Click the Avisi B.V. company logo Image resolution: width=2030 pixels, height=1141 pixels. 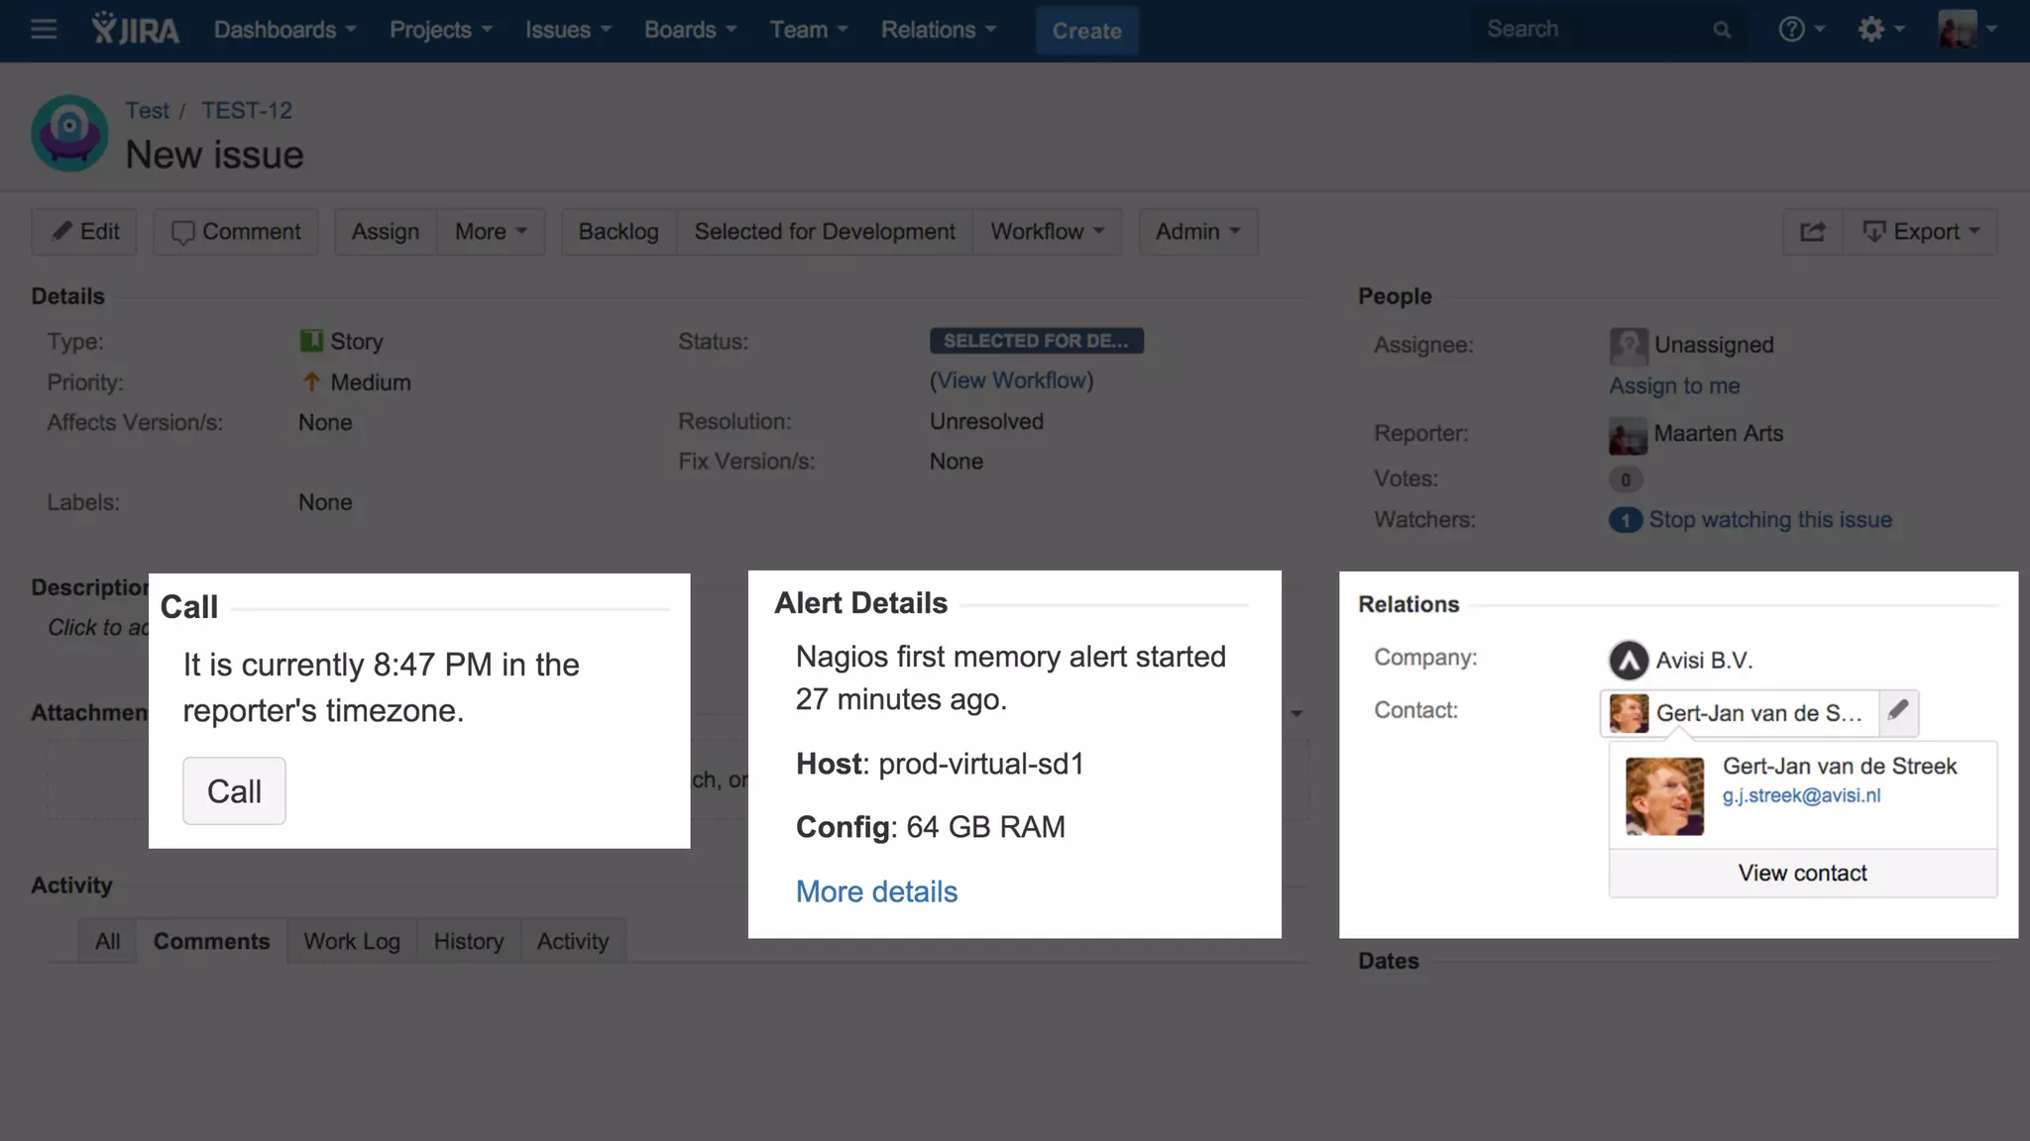tap(1628, 661)
